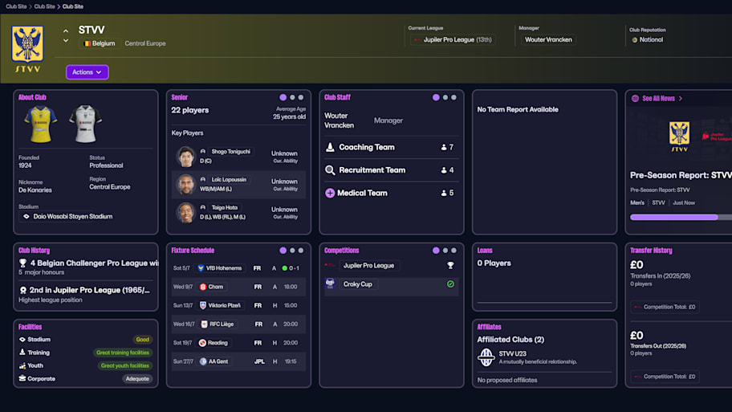Viewport: 732px width, 412px height.
Task: Open STVV U23 affiliated club
Action: point(512,353)
